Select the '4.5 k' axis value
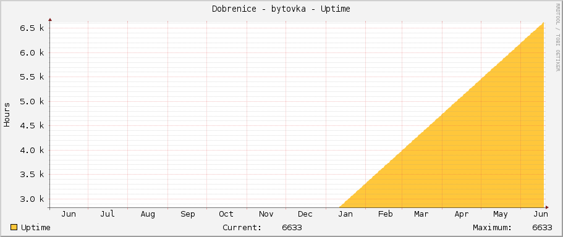Viewport: 563px width, 237px height. pyautogui.click(x=32, y=125)
